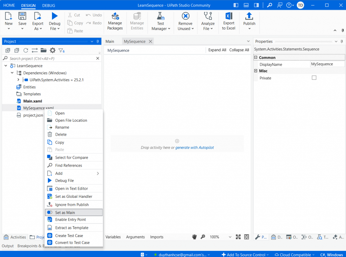This screenshot has width=346, height=257.
Task: Select the Entities tree node
Action: (29, 87)
